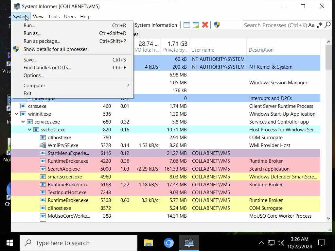Expand the Computer submenu
This screenshot has width=335, height=251.
click(x=72, y=85)
